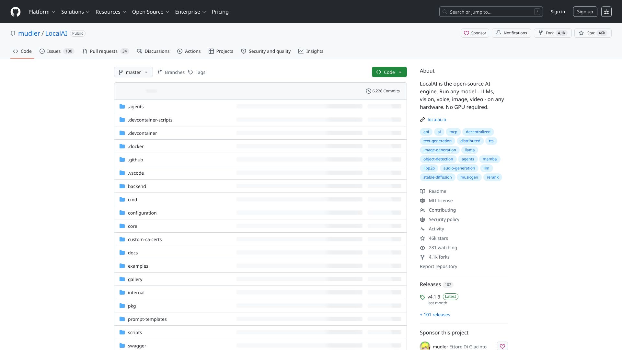The width and height of the screenshot is (622, 350).
Task: Click the text-generation topic tag
Action: (x=437, y=141)
